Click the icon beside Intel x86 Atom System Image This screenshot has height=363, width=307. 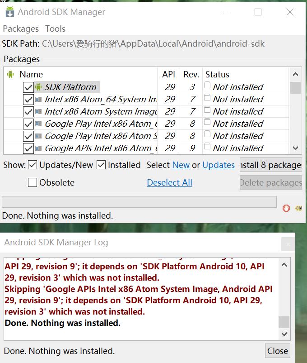click(x=38, y=112)
